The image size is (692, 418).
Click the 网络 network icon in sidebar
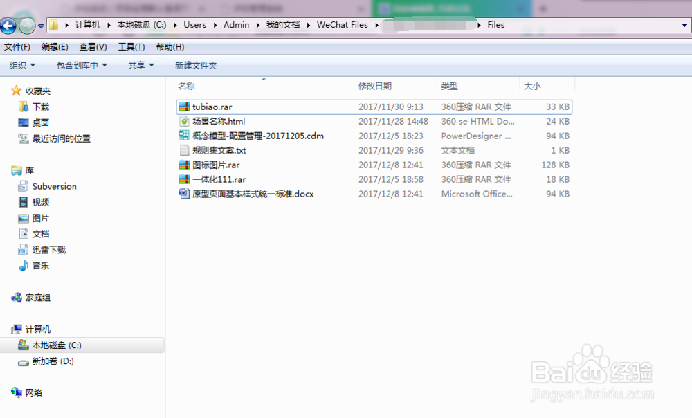17,392
